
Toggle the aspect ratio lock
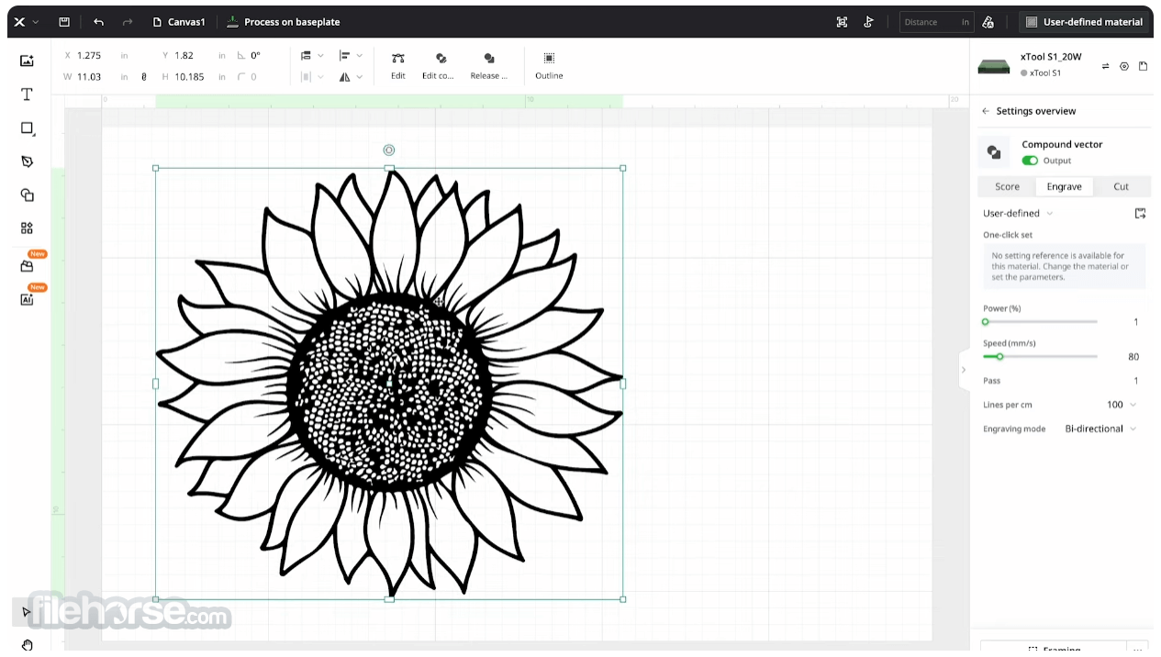[x=144, y=77]
